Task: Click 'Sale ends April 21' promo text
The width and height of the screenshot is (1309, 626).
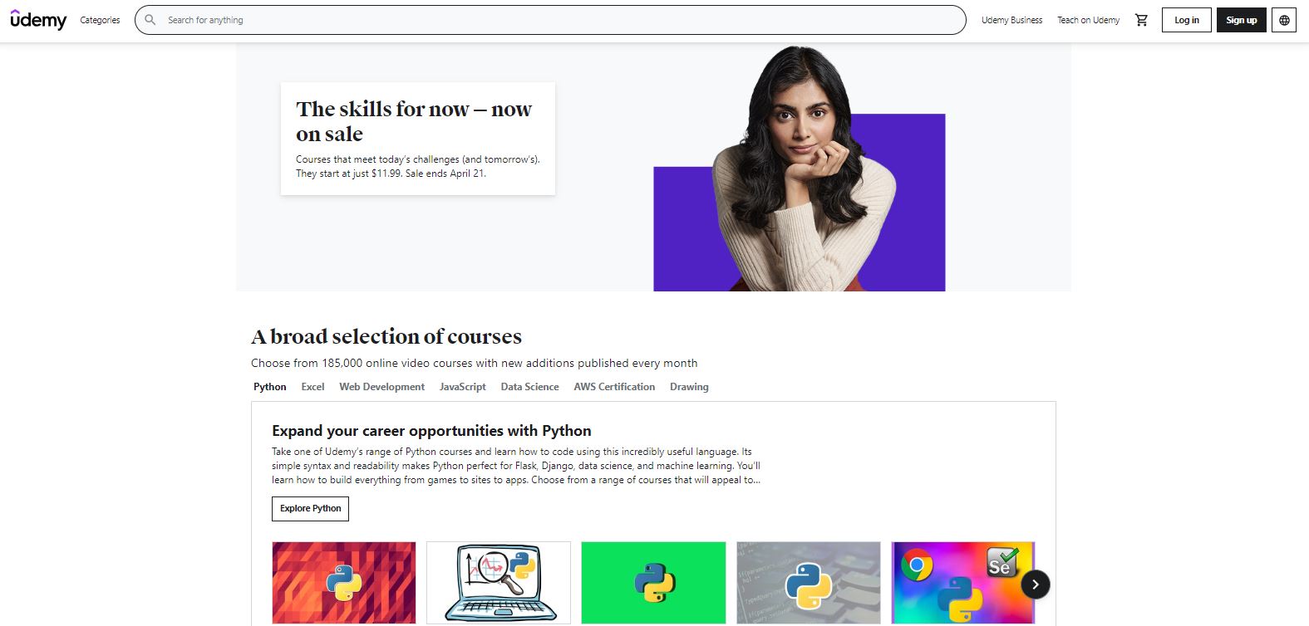Action: [x=445, y=174]
